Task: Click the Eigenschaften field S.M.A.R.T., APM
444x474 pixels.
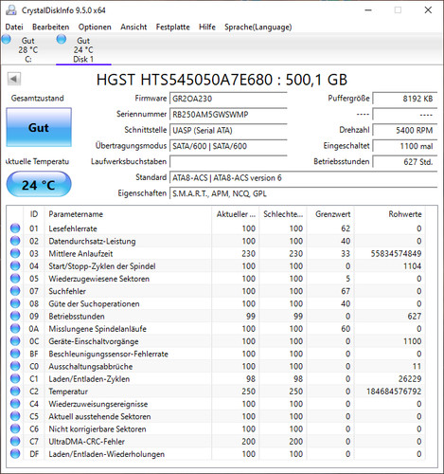Action: coord(303,193)
